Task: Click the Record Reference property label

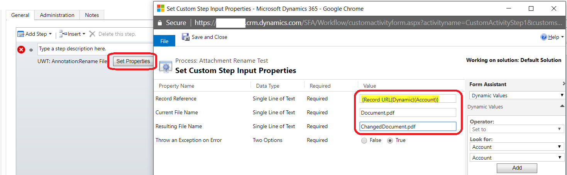Action: click(x=176, y=99)
